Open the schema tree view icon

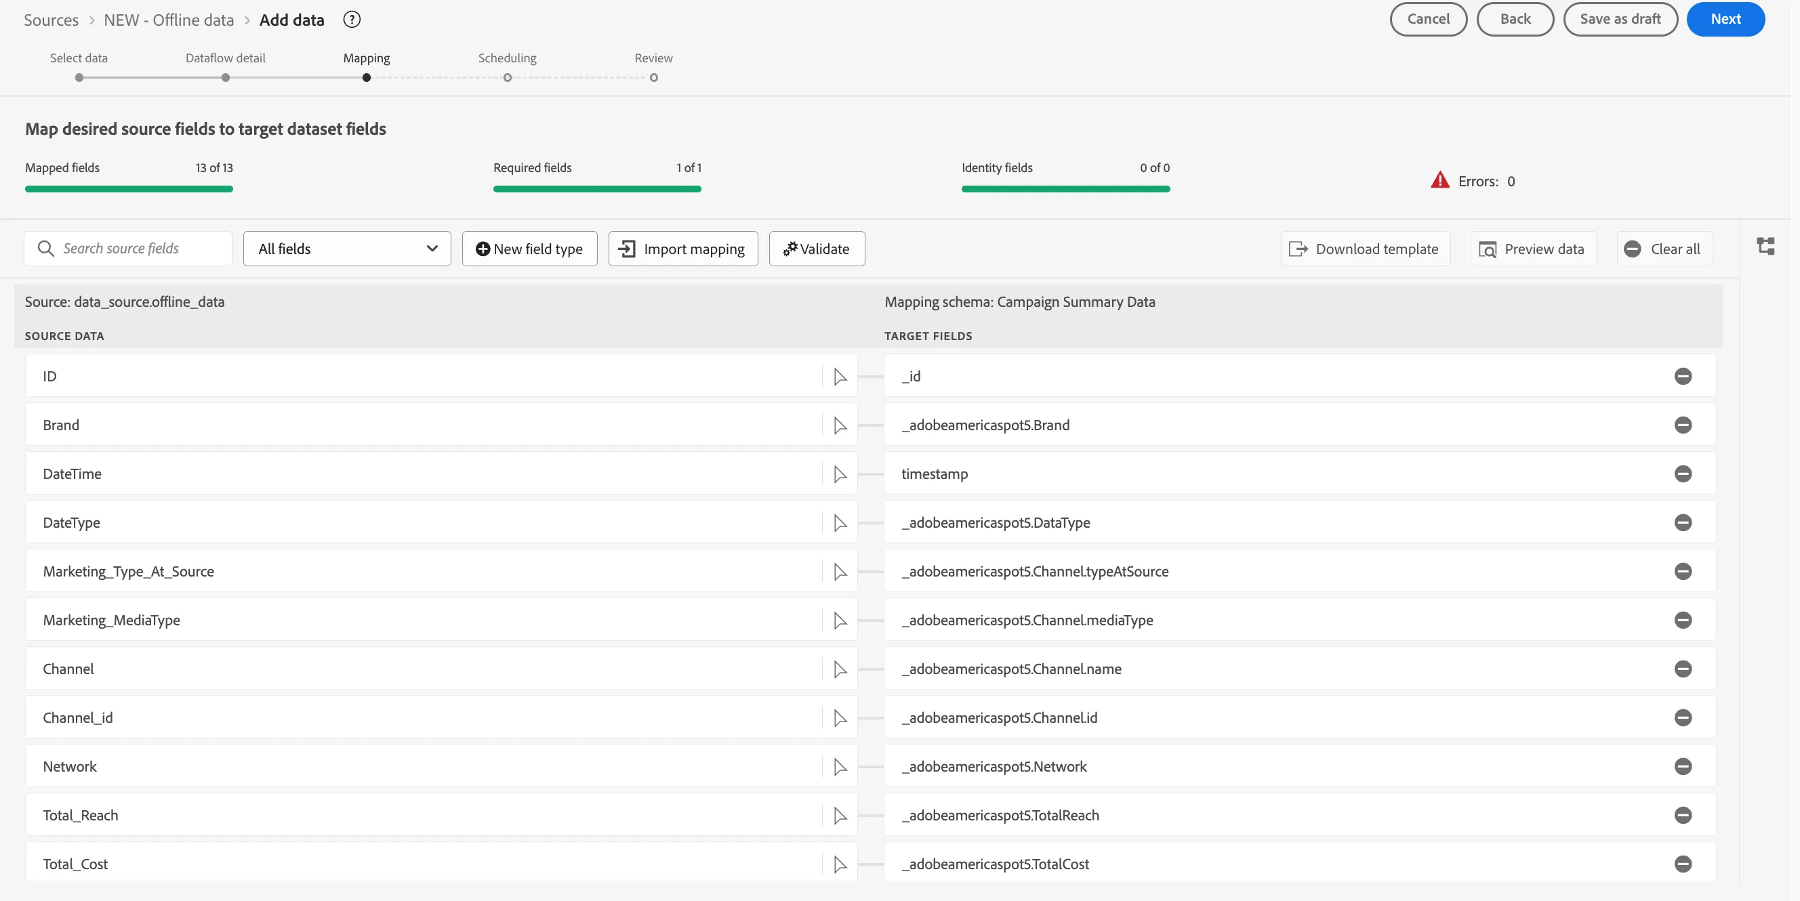(x=1765, y=247)
